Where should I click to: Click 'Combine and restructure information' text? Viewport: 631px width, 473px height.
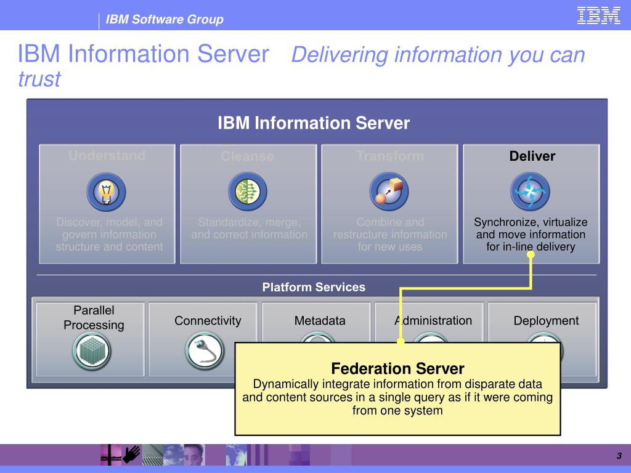(390, 234)
